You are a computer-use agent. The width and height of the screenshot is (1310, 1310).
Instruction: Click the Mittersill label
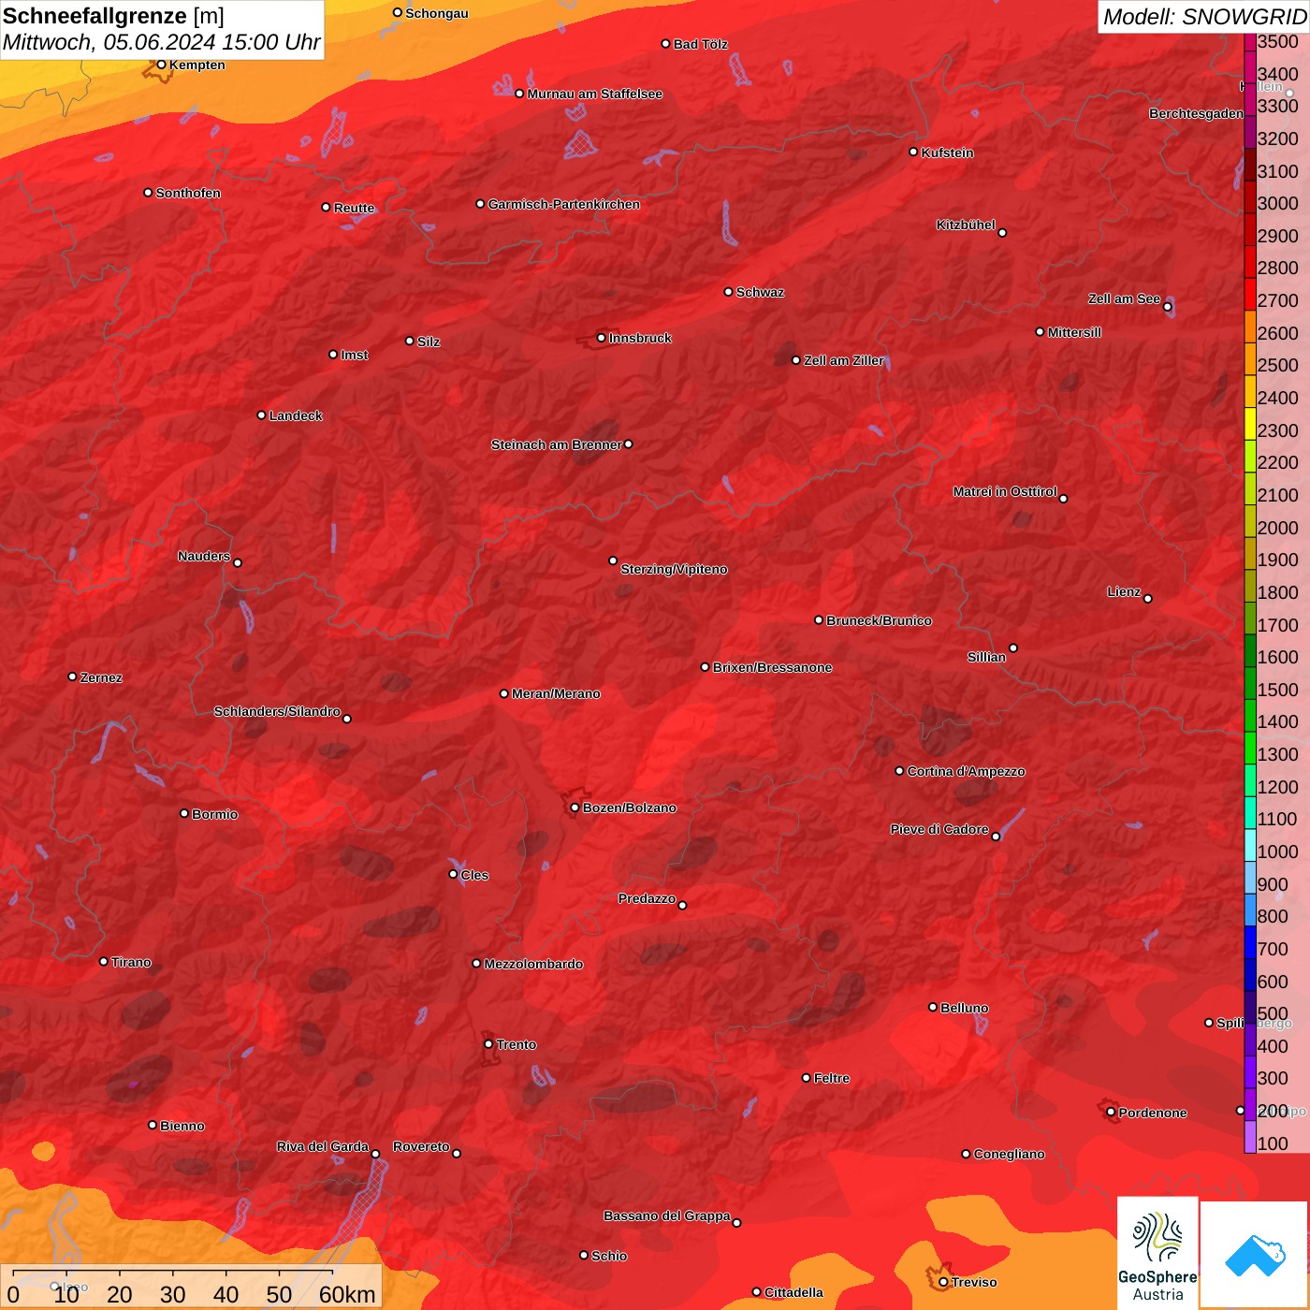point(1074,332)
